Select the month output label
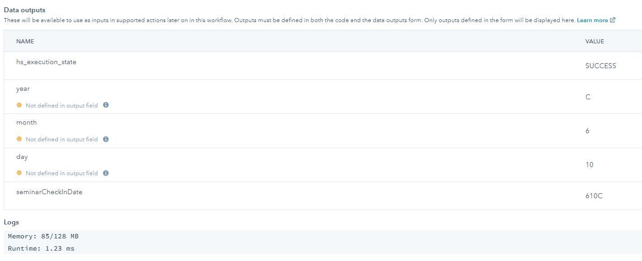 coord(26,122)
